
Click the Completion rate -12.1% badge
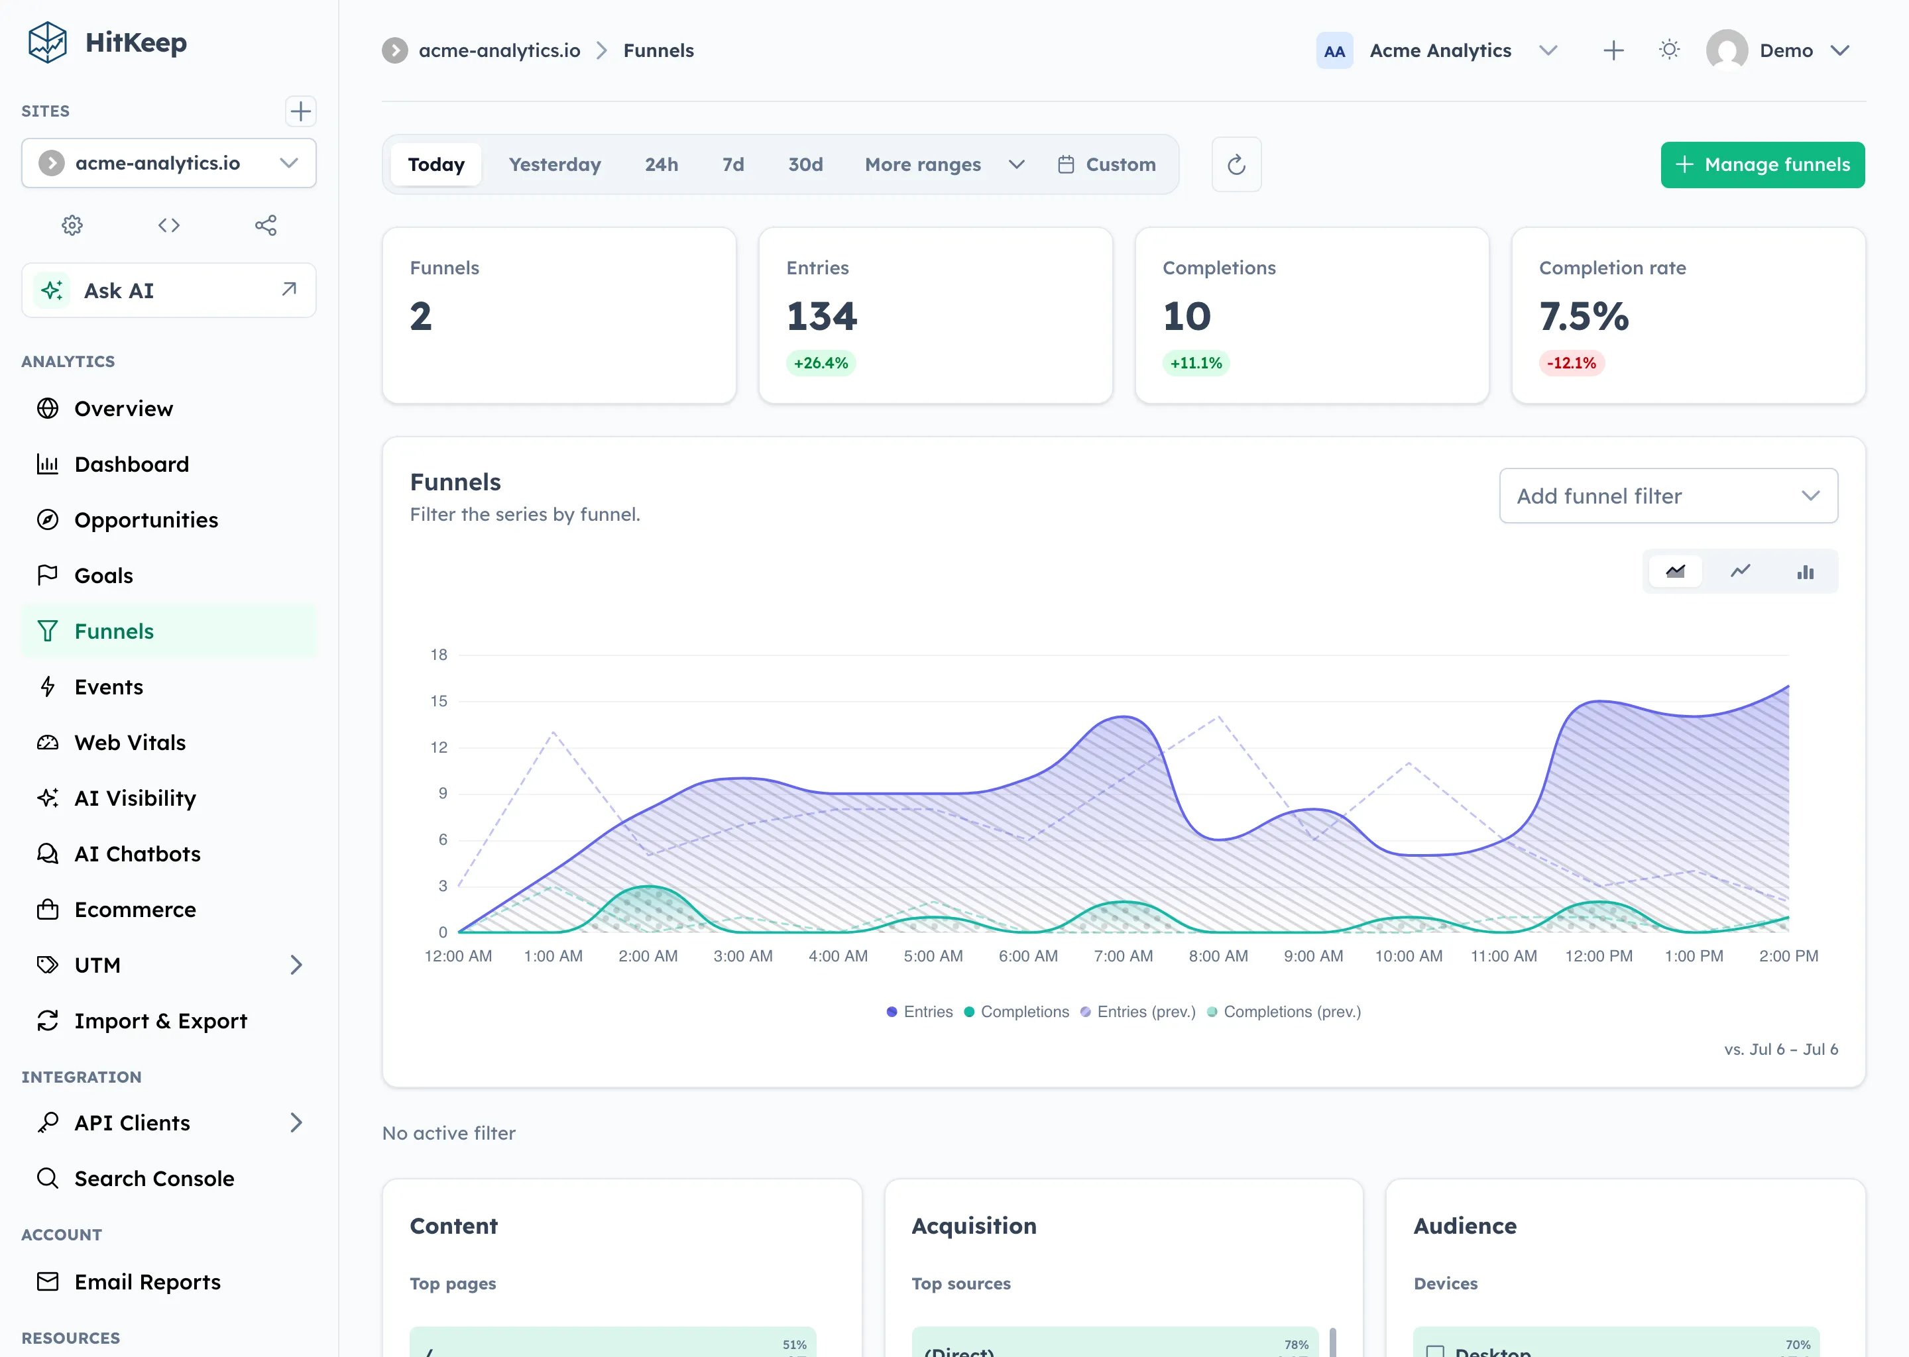[x=1572, y=362]
